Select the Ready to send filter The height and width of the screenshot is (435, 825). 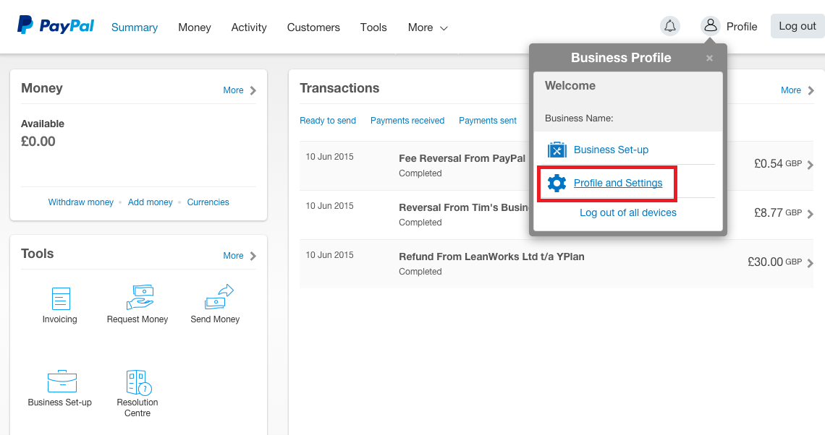point(327,120)
